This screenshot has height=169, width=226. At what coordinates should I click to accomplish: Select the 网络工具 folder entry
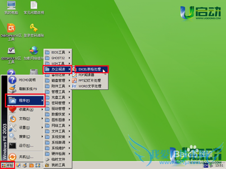click(58, 126)
